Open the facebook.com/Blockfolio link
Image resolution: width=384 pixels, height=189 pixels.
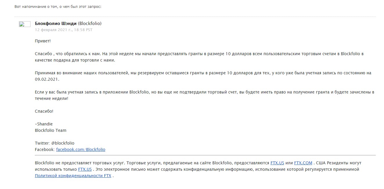(81, 150)
